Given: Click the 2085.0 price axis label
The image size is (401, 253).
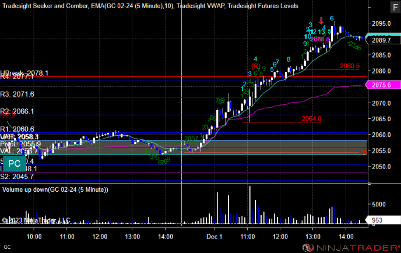Looking at the screenshot, I should (381, 55).
